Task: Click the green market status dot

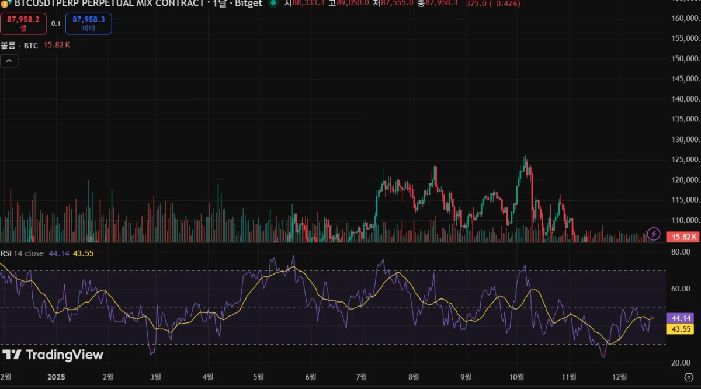Action: 273,3
